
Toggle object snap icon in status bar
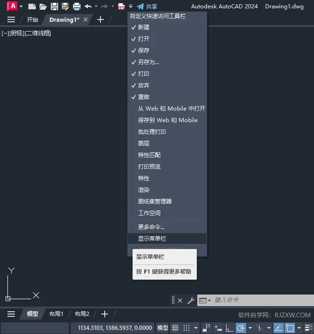tap(290, 328)
